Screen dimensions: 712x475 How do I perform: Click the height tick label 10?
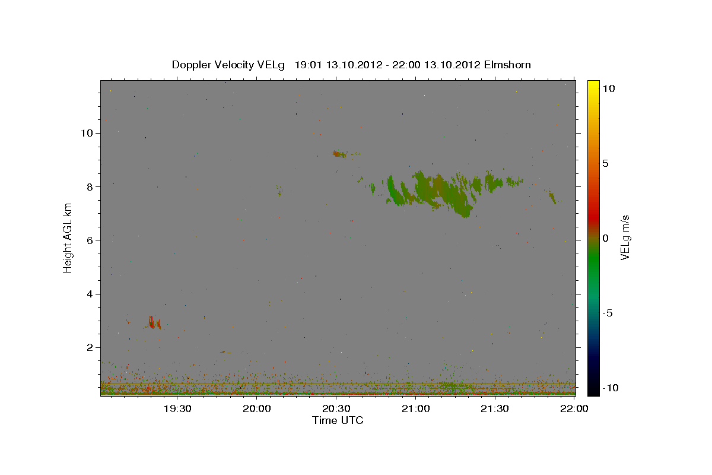(87, 133)
